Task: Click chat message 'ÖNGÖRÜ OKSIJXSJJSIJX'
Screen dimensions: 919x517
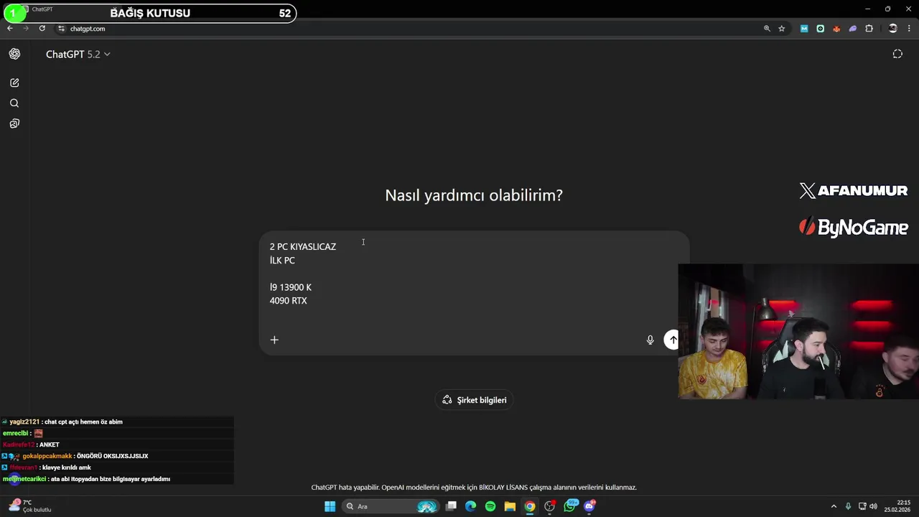Action: point(112,456)
